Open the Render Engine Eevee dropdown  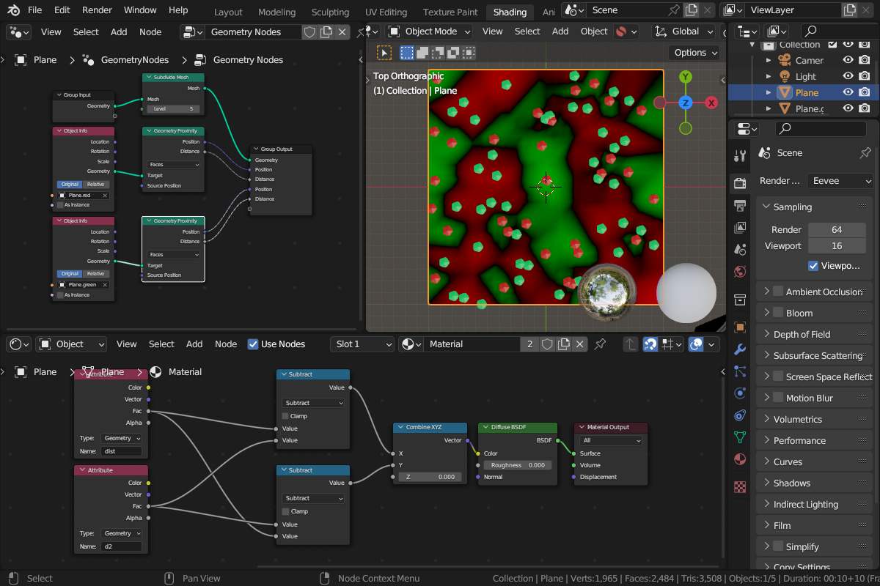[841, 180]
